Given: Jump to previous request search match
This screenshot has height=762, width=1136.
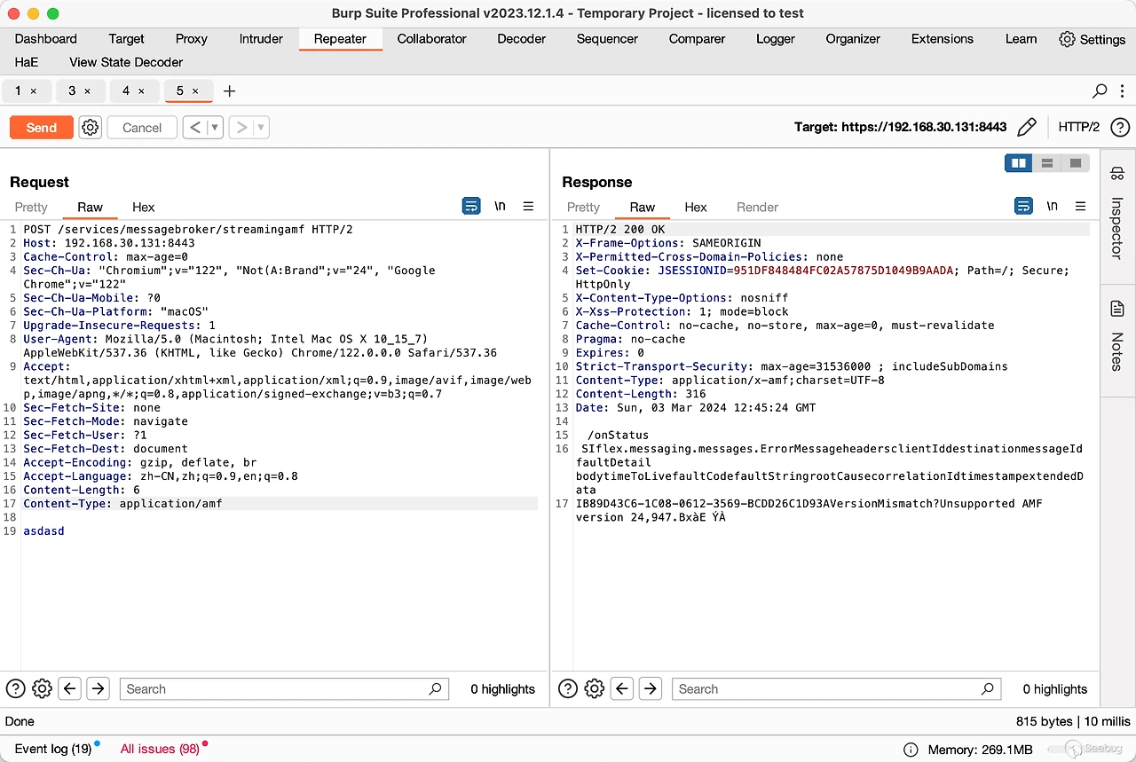Looking at the screenshot, I should point(69,688).
